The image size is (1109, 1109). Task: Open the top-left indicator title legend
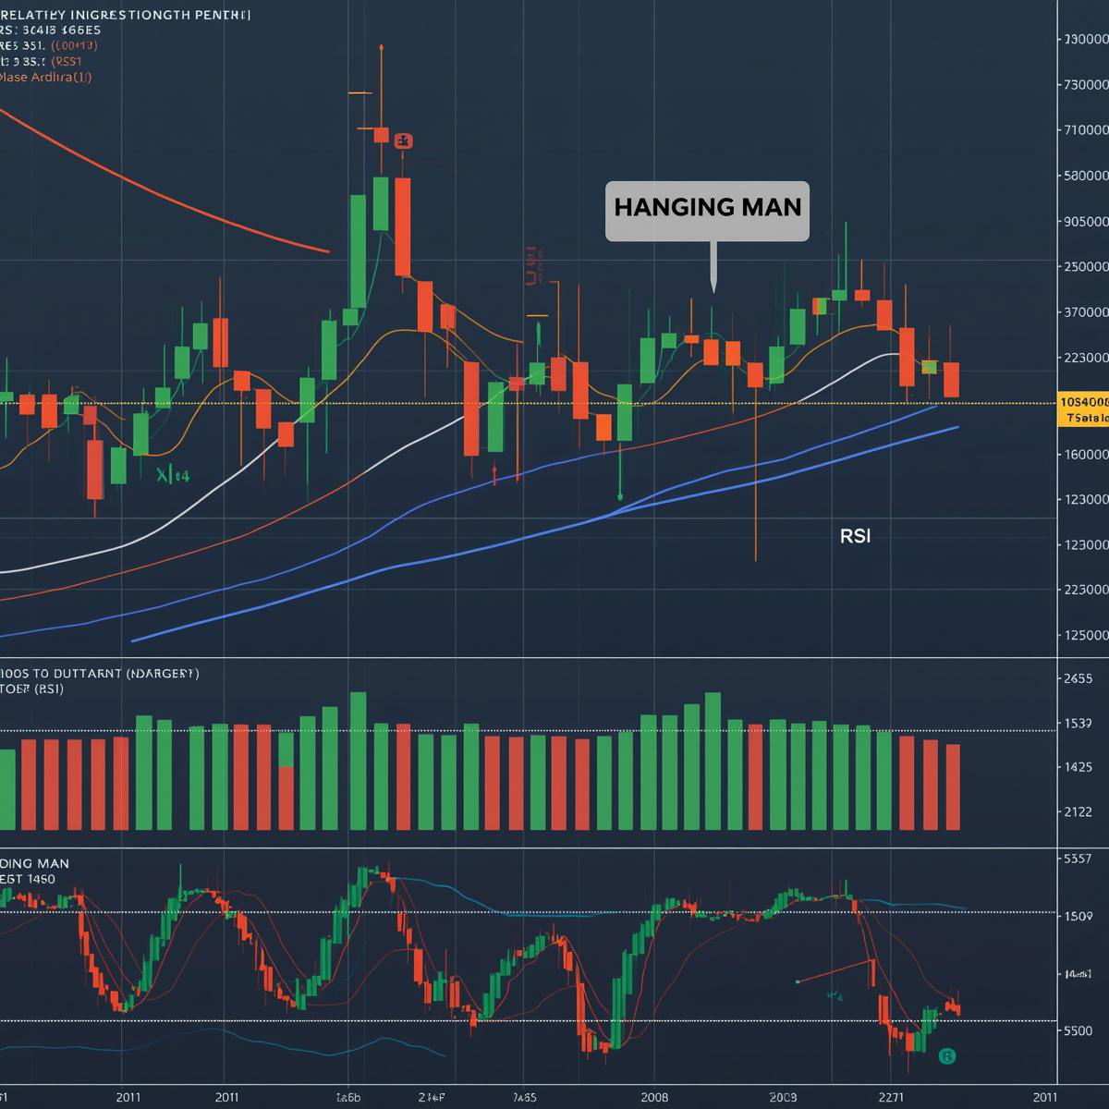point(125,15)
